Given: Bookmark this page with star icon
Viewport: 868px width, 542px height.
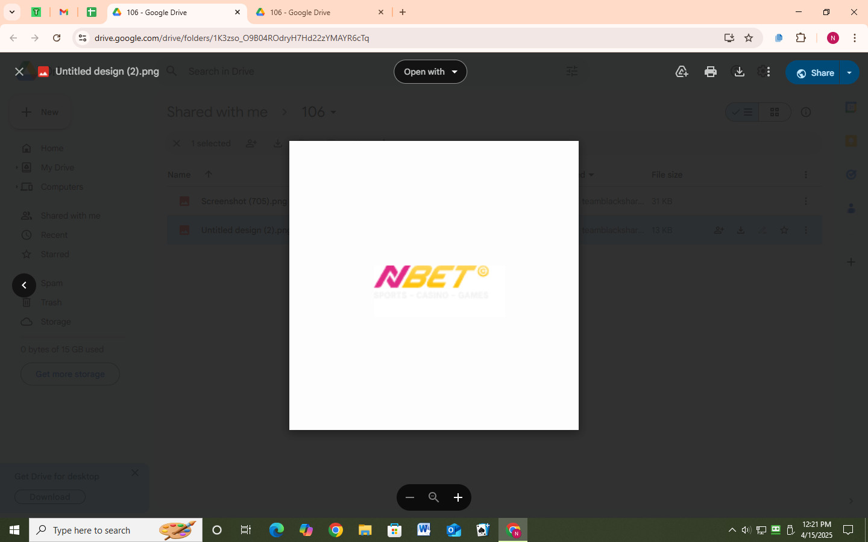Looking at the screenshot, I should pyautogui.click(x=749, y=38).
